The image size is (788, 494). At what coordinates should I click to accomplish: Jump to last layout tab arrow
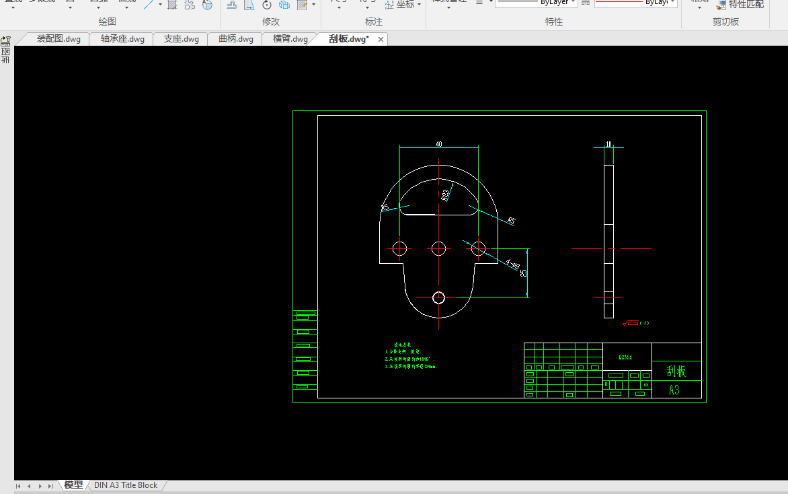50,486
